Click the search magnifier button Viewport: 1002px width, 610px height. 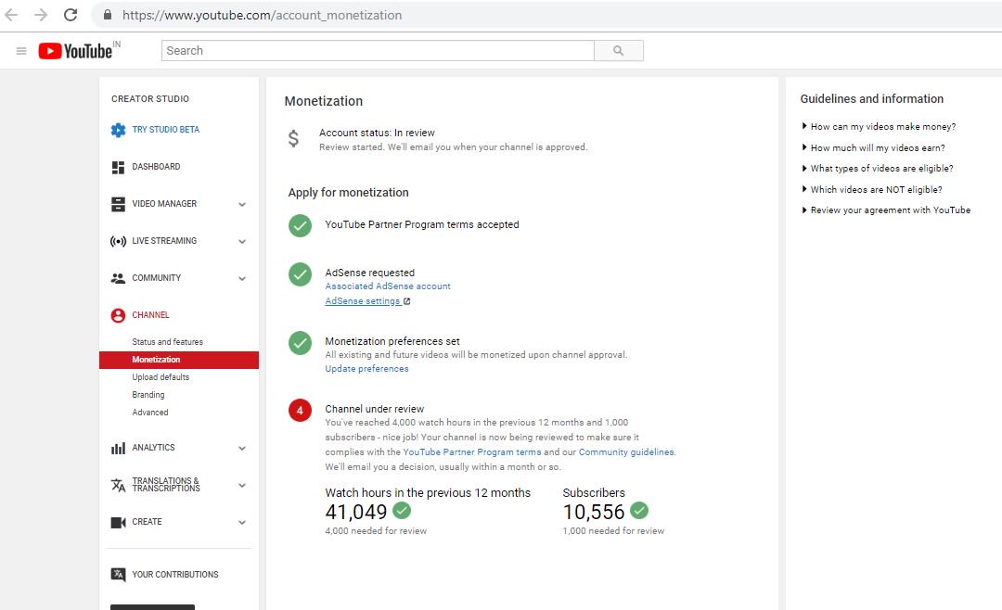coord(618,50)
